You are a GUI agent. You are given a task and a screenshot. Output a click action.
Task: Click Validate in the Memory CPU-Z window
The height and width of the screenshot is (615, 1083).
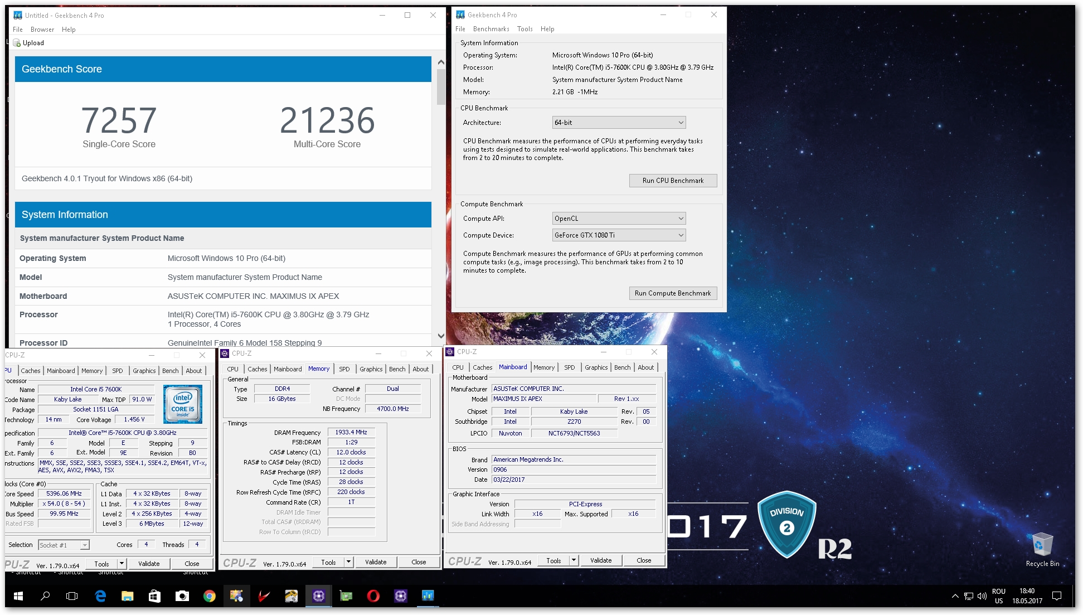click(x=376, y=562)
